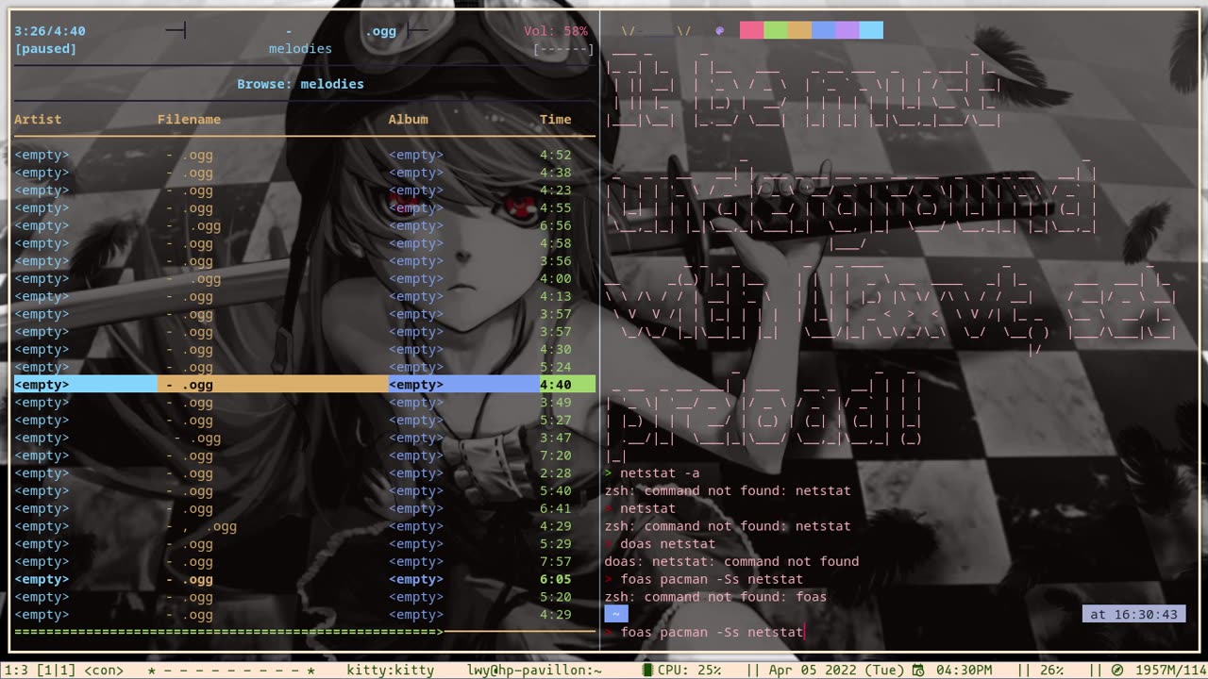
Task: Select the track lasting 5:27
Action: [x=305, y=421]
